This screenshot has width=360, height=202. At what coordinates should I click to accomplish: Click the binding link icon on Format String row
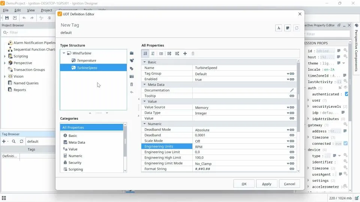click(x=292, y=169)
